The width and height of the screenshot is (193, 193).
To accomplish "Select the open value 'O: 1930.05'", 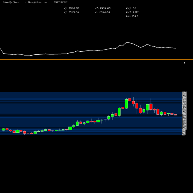I will (72, 8).
